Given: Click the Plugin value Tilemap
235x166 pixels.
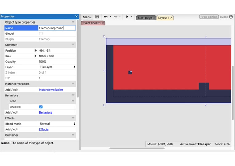Looking at the screenshot, I should [44, 39].
